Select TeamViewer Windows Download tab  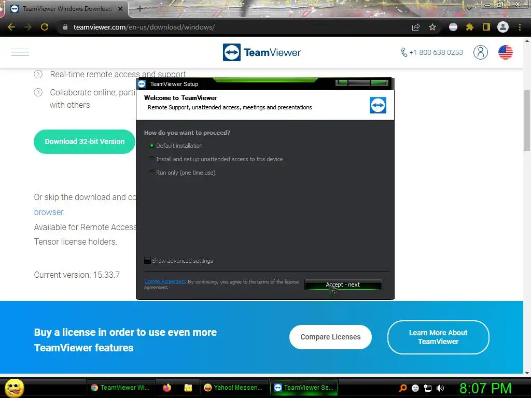66,9
